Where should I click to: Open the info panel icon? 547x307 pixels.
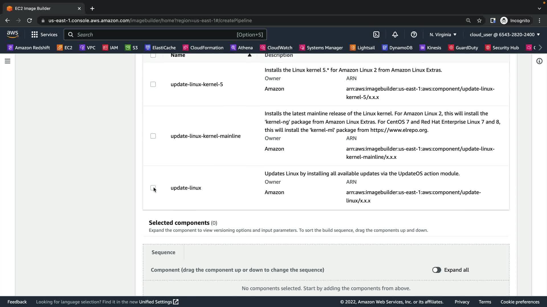(x=539, y=61)
